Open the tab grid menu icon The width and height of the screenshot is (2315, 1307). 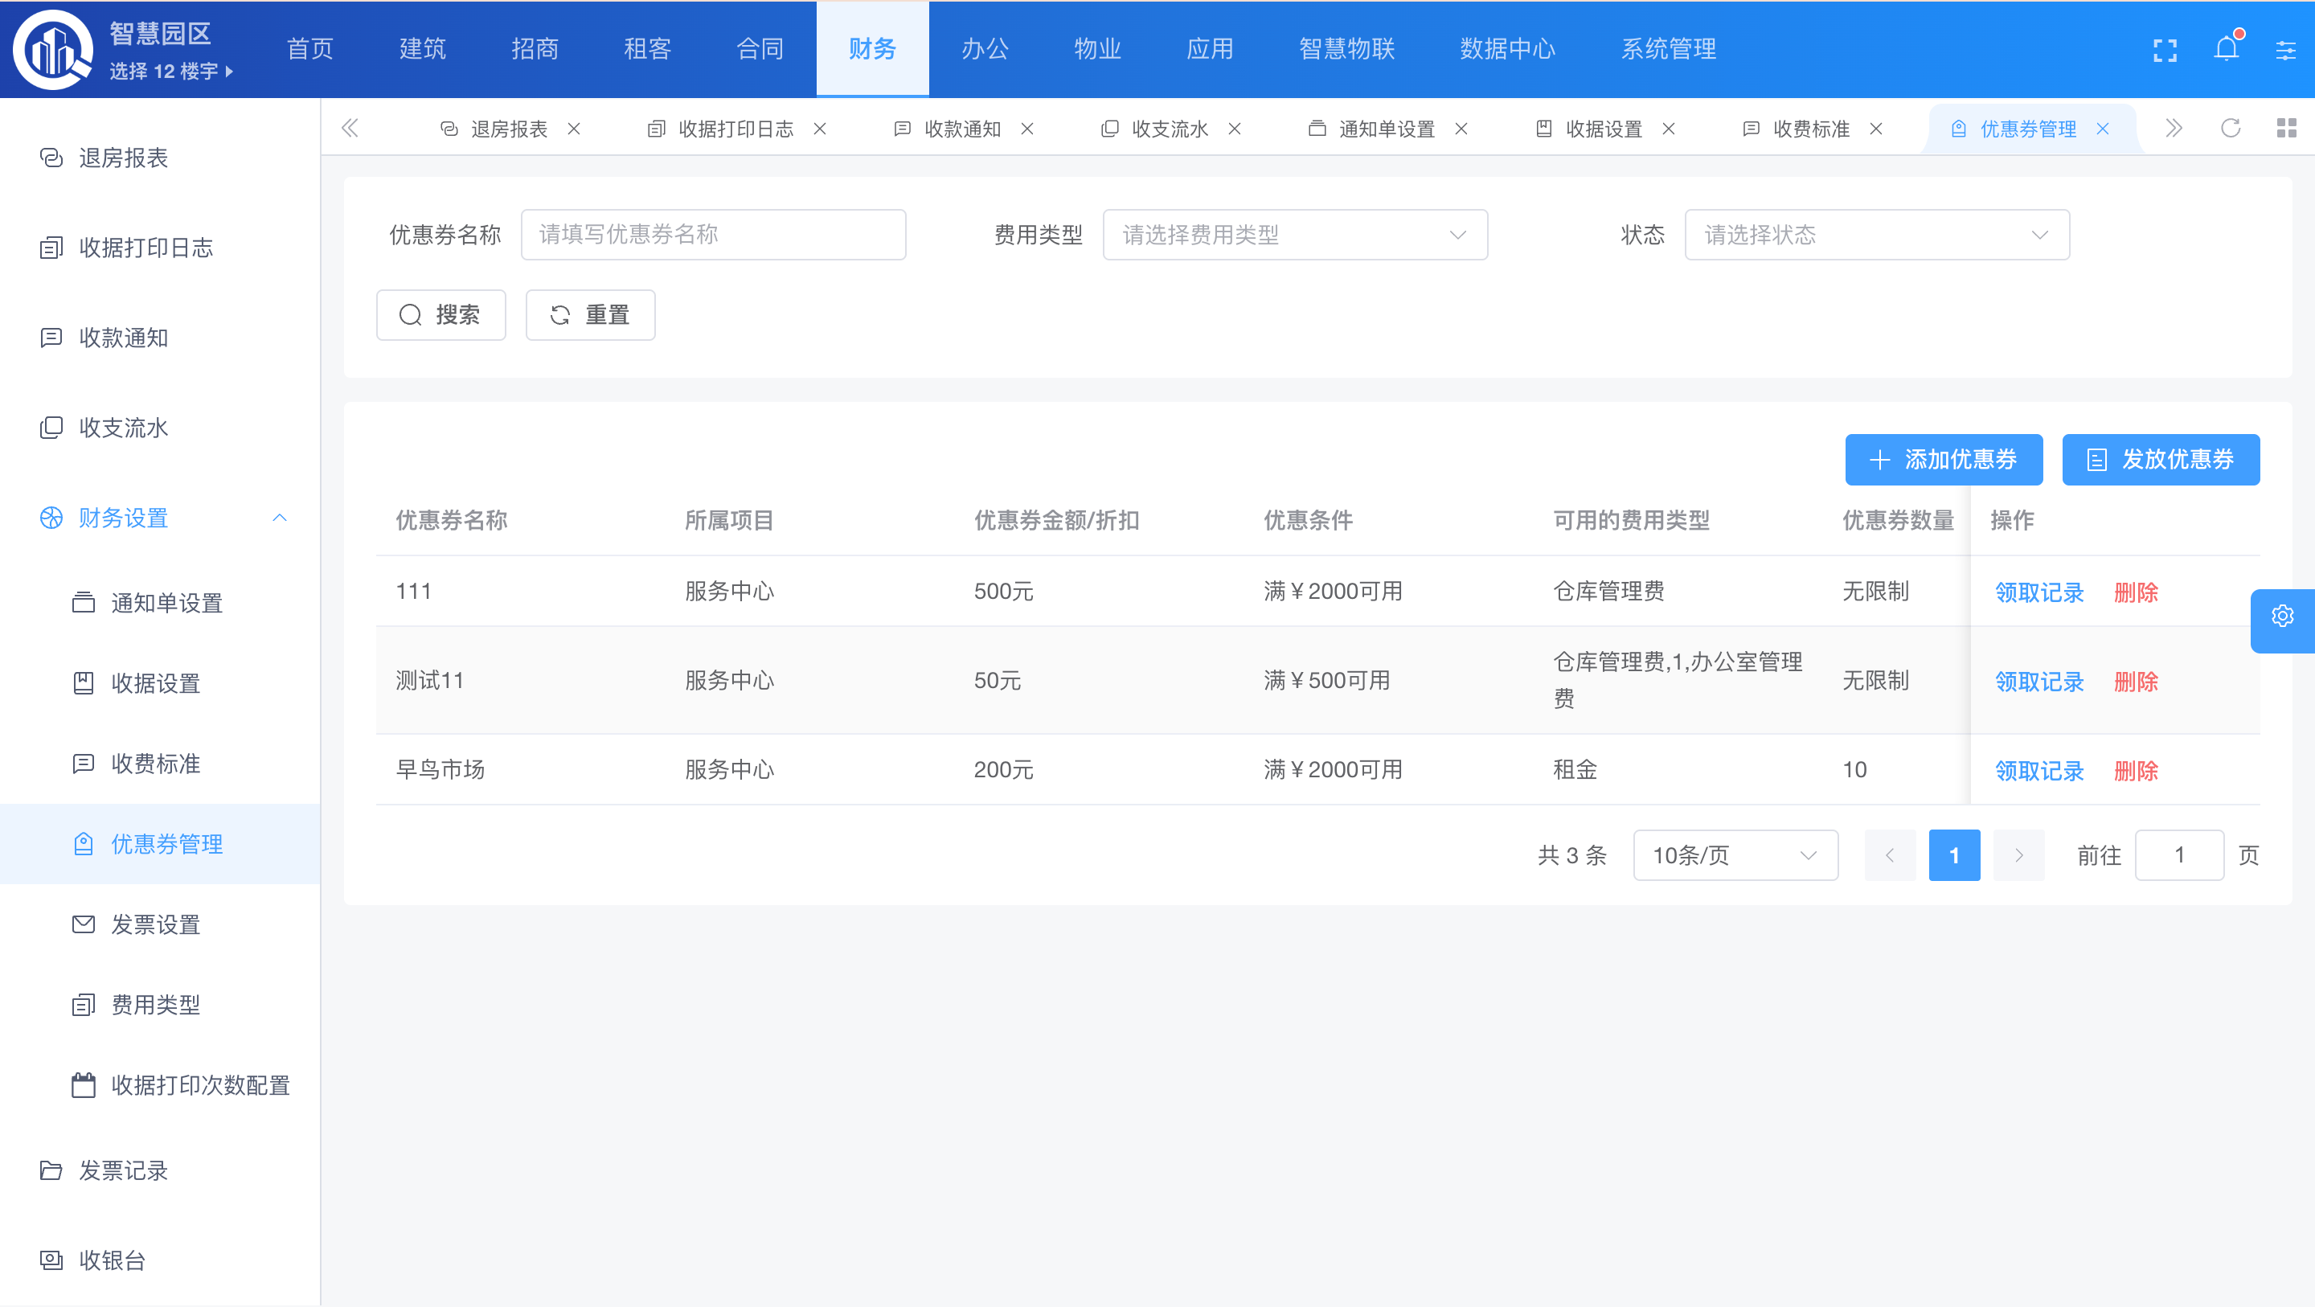pyautogui.click(x=2286, y=129)
